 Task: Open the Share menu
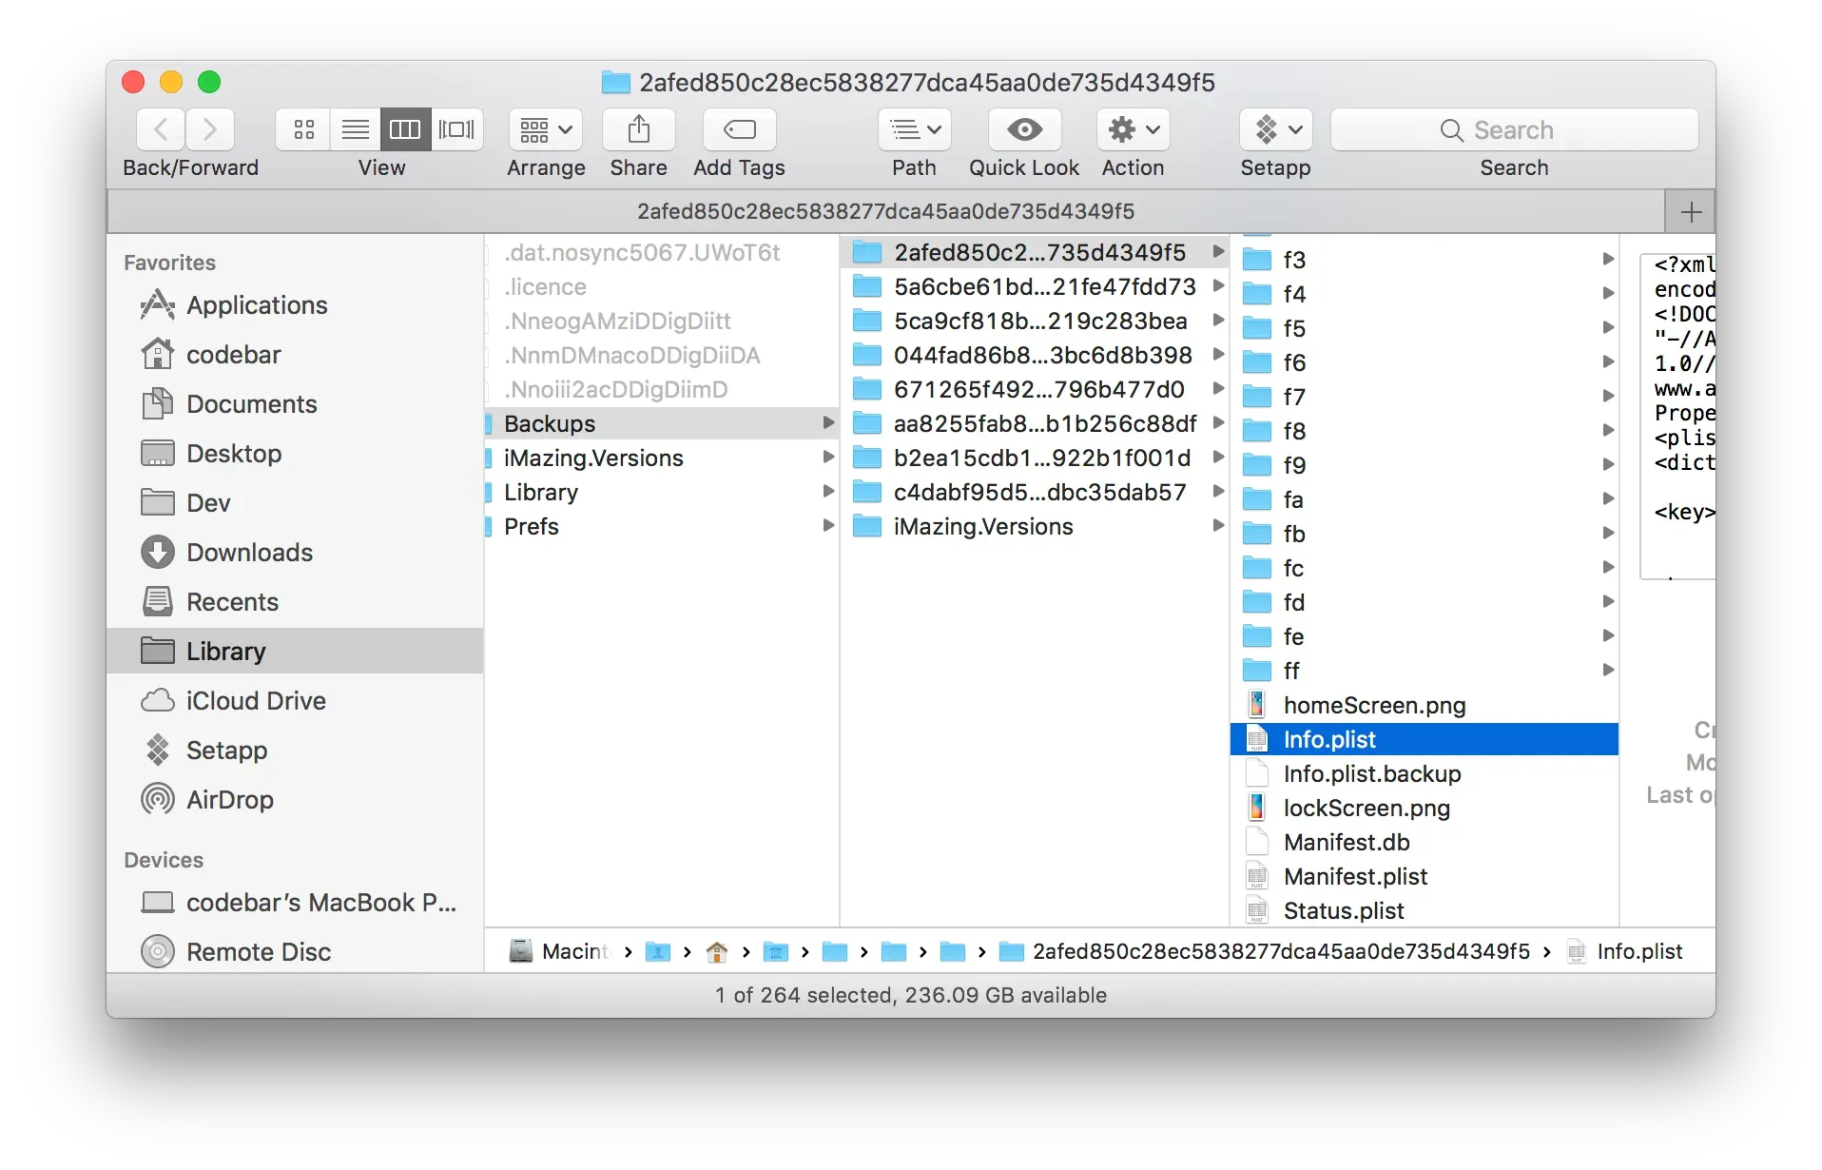pyautogui.click(x=638, y=129)
